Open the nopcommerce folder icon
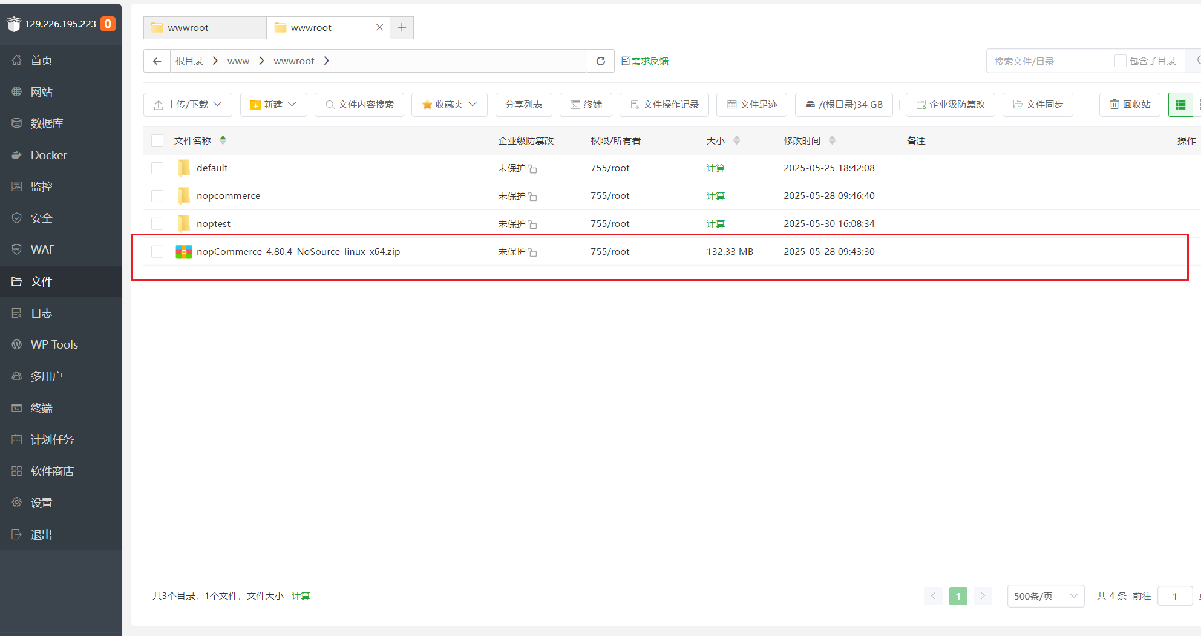 pyautogui.click(x=183, y=196)
